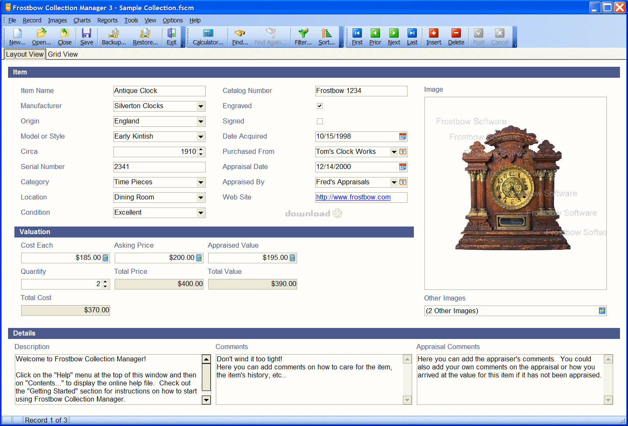Insert a new record

434,37
